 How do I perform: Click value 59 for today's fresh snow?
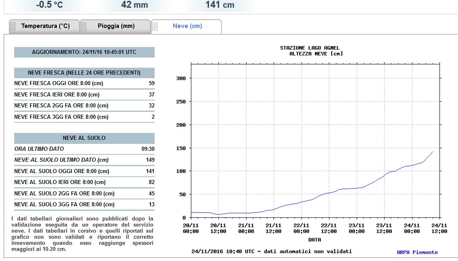[152, 83]
